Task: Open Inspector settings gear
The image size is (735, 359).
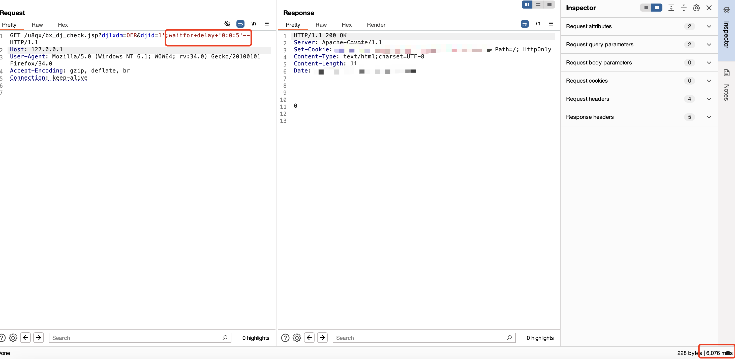Action: (x=696, y=8)
